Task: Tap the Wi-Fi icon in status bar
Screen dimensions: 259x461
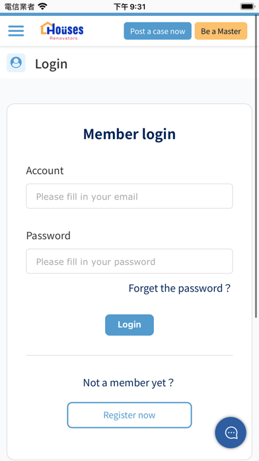Action: point(43,6)
